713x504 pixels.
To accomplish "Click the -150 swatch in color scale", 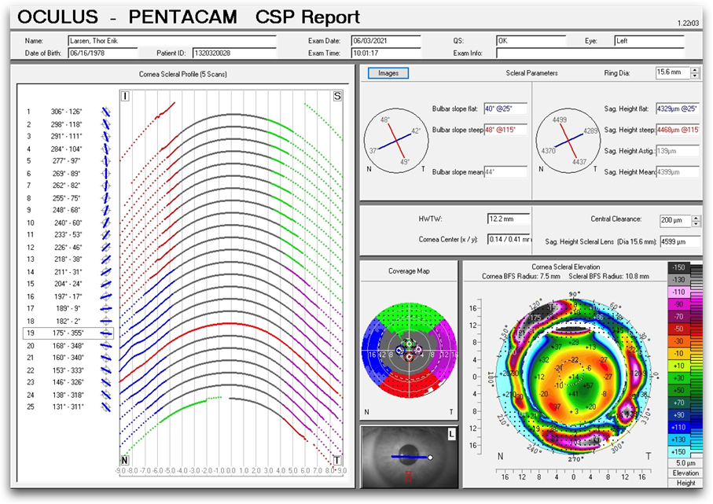I will click(x=680, y=268).
